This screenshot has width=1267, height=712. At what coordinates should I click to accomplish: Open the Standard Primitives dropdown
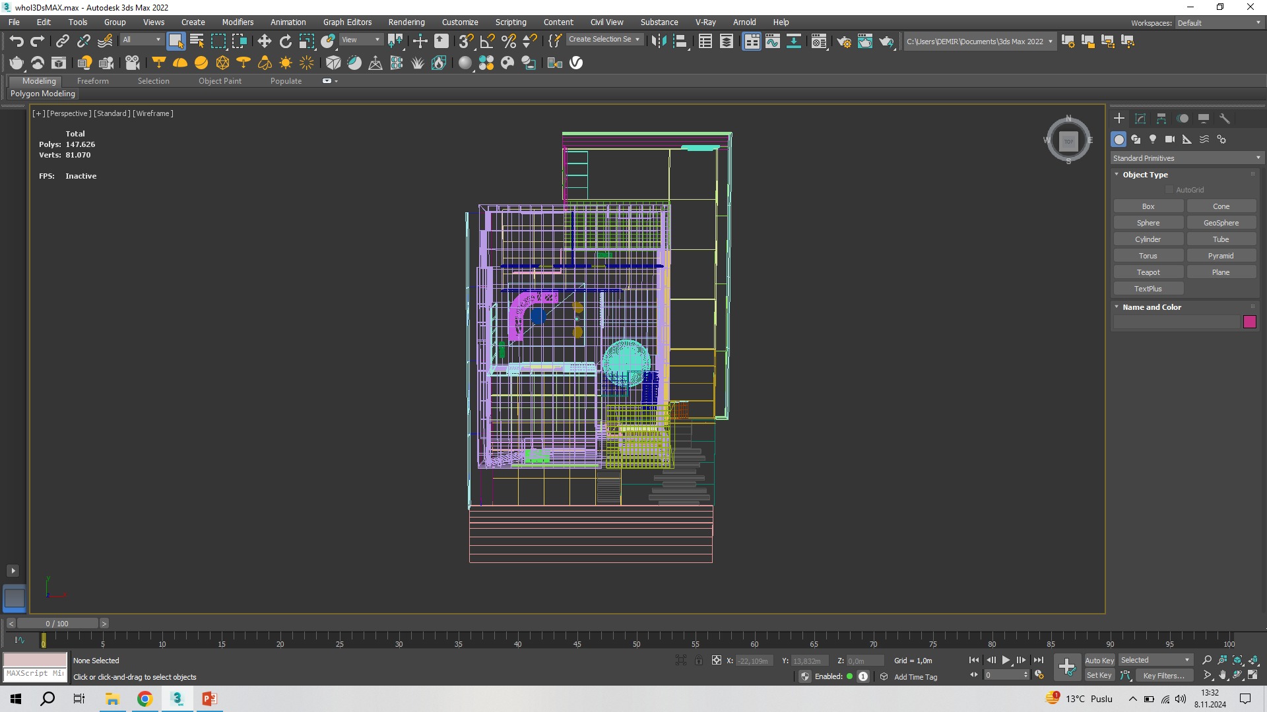coord(1186,158)
